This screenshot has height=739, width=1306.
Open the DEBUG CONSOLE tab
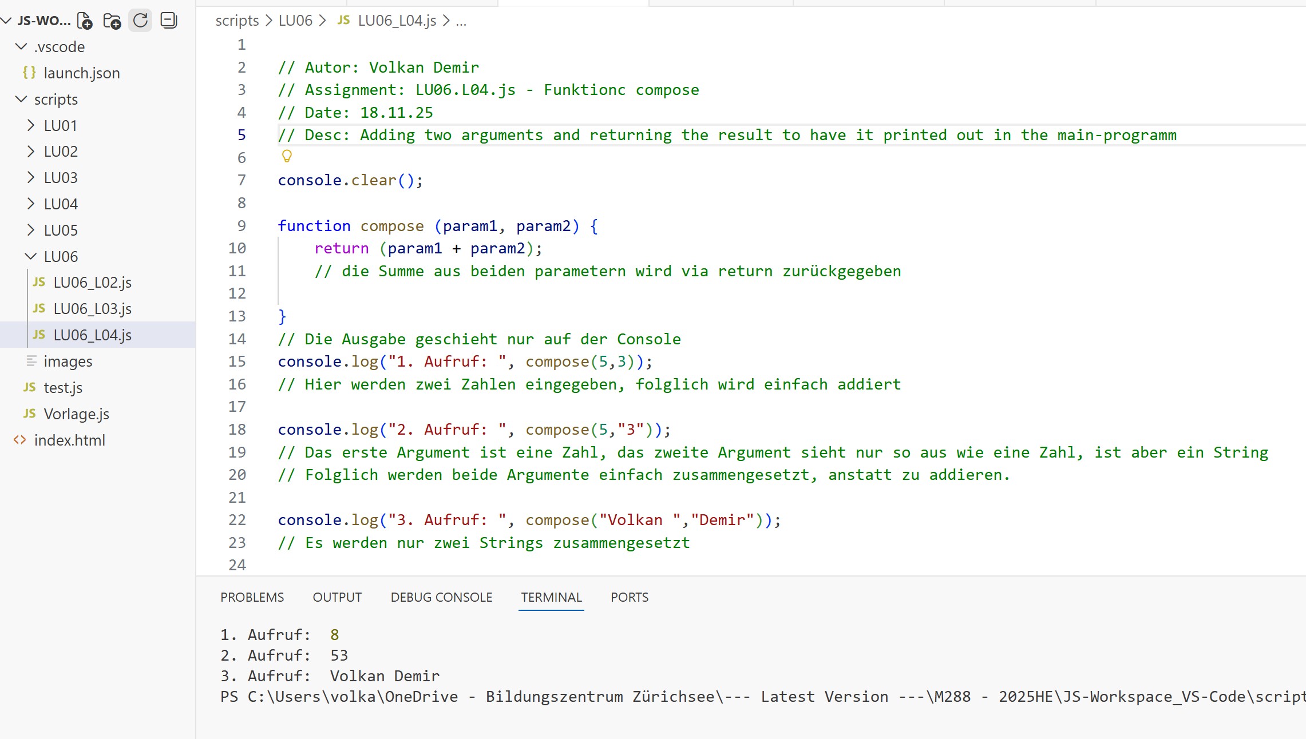[441, 597]
